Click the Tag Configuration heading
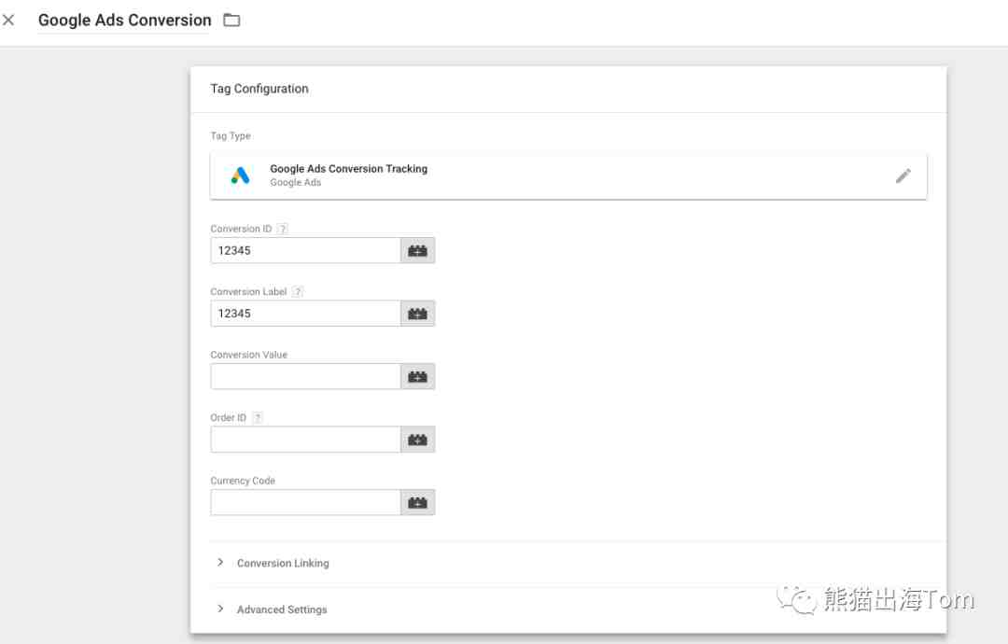 [259, 89]
